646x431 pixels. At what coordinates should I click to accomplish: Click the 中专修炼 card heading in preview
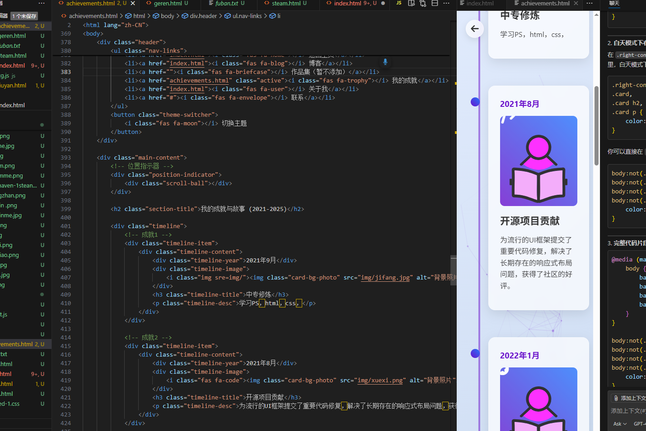coord(520,15)
